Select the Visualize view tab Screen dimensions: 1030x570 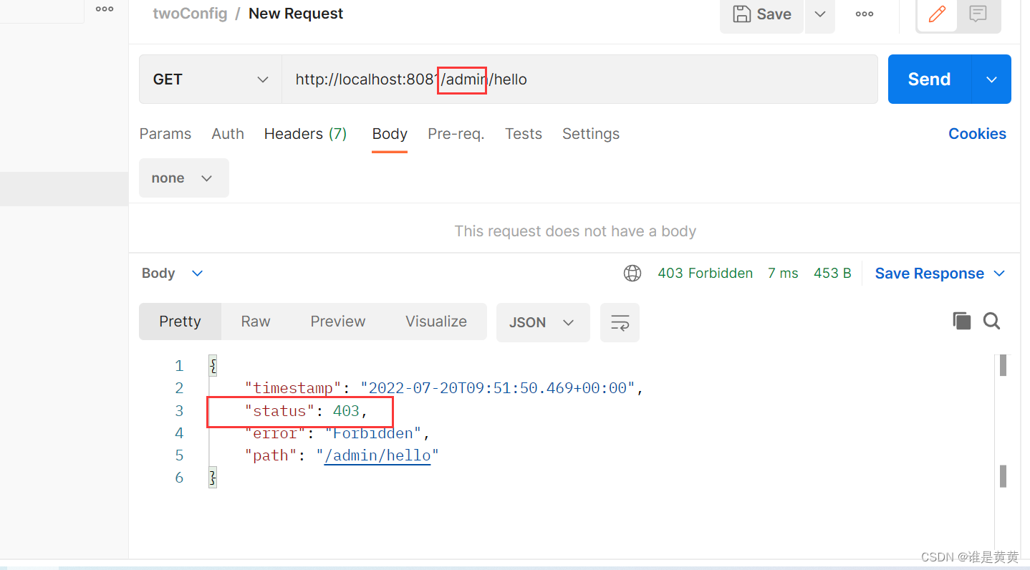(x=436, y=322)
